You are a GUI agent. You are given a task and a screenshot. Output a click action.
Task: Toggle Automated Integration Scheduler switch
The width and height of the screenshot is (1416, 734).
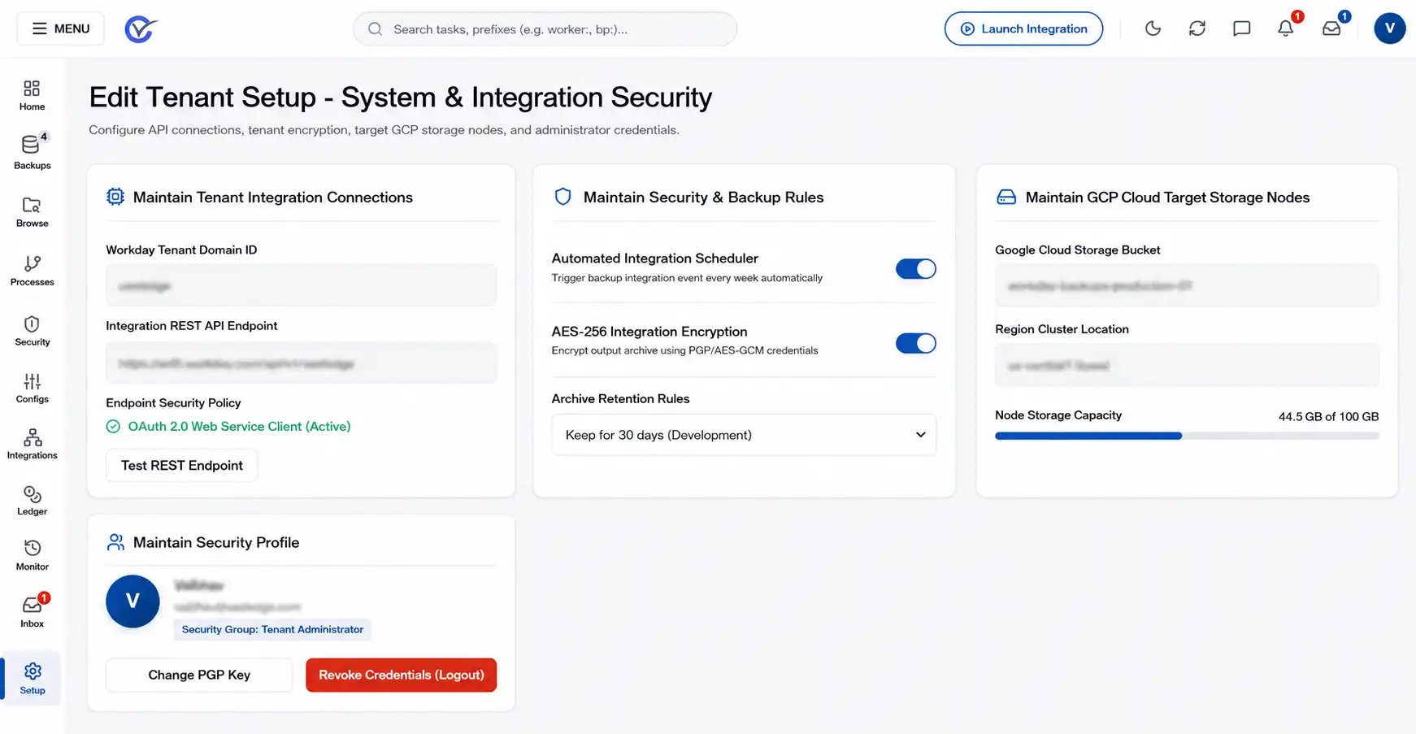pos(915,268)
